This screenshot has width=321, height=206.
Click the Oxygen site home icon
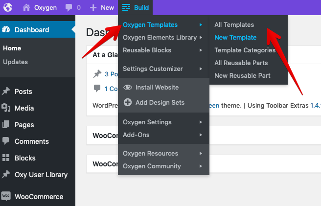tap(26, 7)
